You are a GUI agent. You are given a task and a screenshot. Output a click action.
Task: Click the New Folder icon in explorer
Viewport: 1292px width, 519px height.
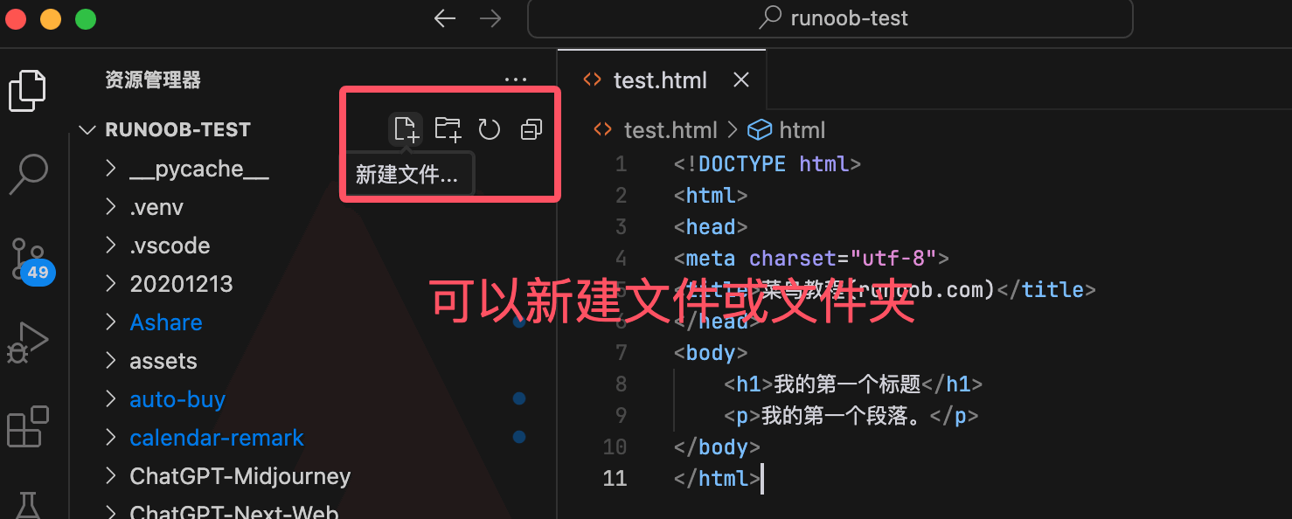coord(448,129)
